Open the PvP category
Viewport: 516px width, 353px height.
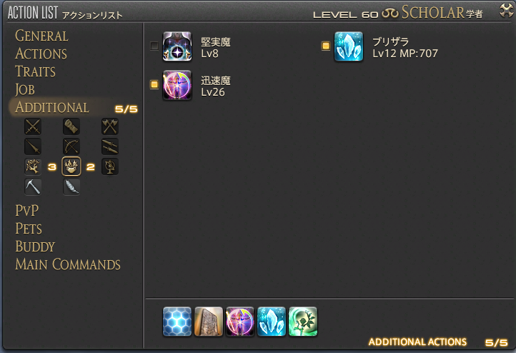pyautogui.click(x=27, y=211)
